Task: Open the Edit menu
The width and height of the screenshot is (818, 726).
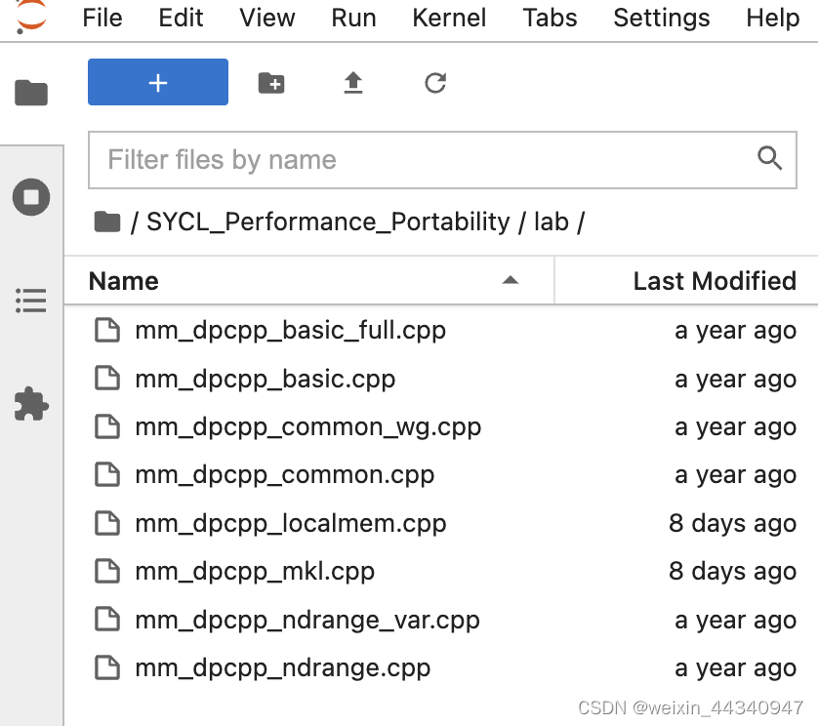Action: [181, 19]
